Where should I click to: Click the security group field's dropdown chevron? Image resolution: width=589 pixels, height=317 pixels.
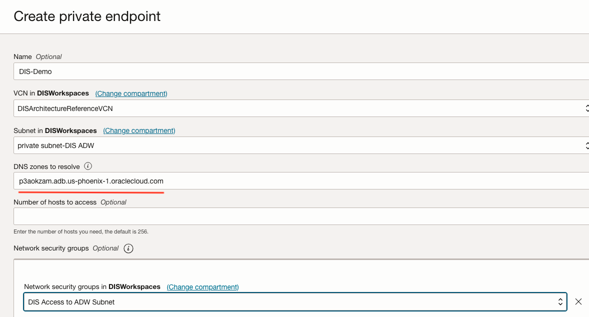point(560,301)
